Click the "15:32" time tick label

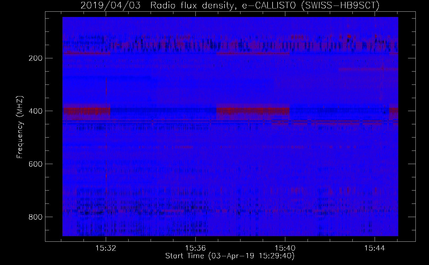tap(106, 248)
